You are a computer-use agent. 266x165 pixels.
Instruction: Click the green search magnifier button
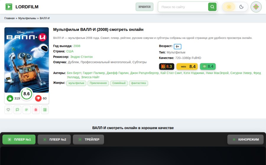pyautogui.click(x=212, y=7)
